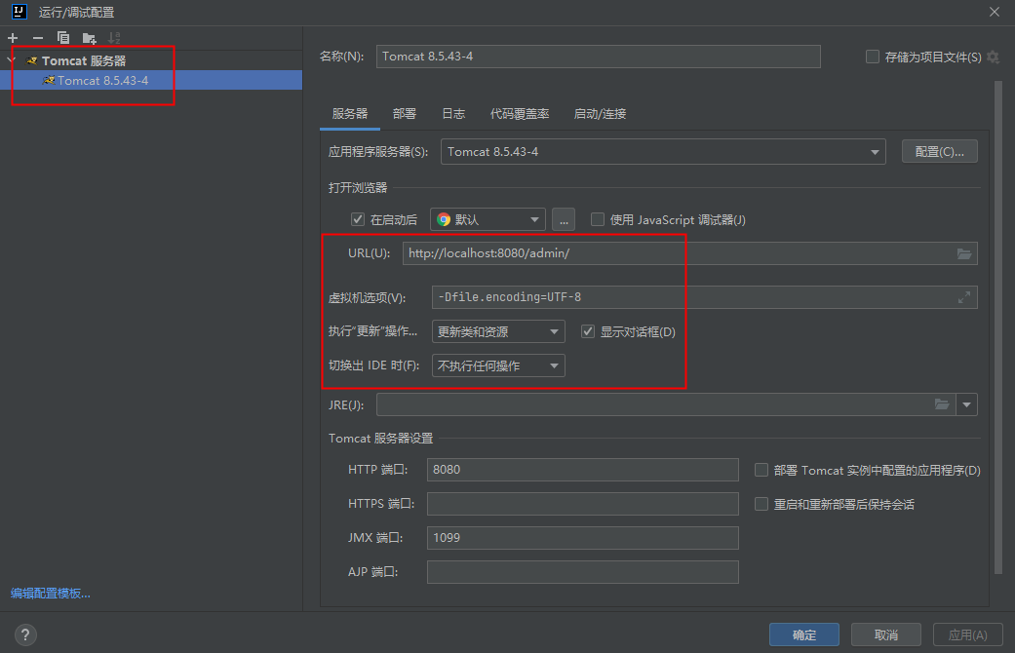Enable the JavaScript debugger checkbox
Viewport: 1015px width, 653px height.
point(598,219)
